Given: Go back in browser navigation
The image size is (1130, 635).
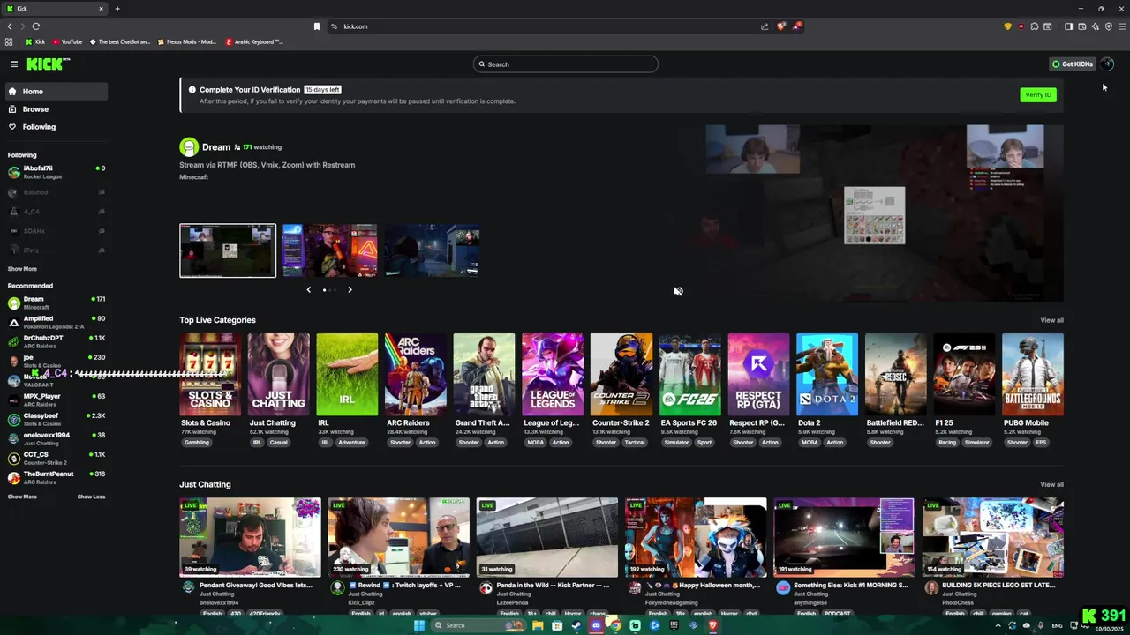Looking at the screenshot, I should click(10, 26).
